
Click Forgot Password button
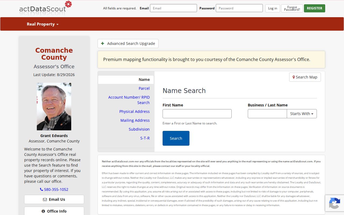pos(292,8)
